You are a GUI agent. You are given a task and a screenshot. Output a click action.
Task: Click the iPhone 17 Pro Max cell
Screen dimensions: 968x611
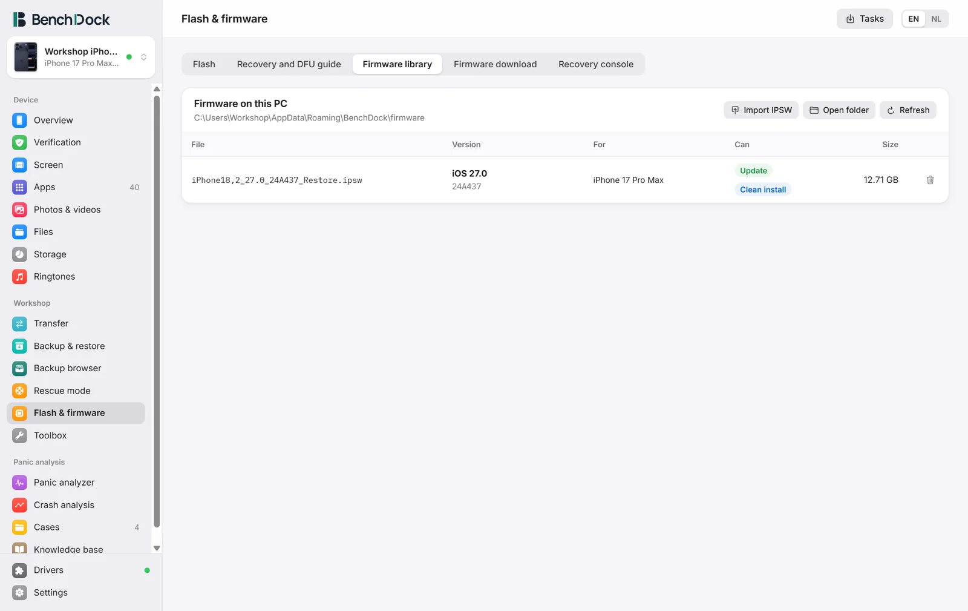click(x=628, y=180)
